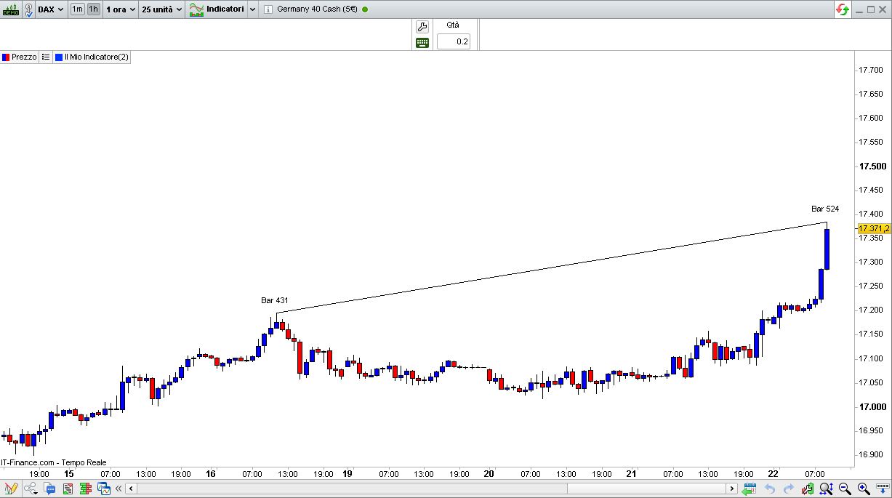The width and height of the screenshot is (892, 498).
Task: Select the drawing pencil tool icon
Action: click(10, 489)
